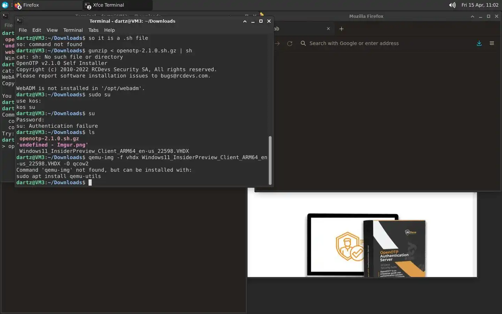Open the Edit menu in Terminal
This screenshot has width=502, height=314.
click(37, 30)
